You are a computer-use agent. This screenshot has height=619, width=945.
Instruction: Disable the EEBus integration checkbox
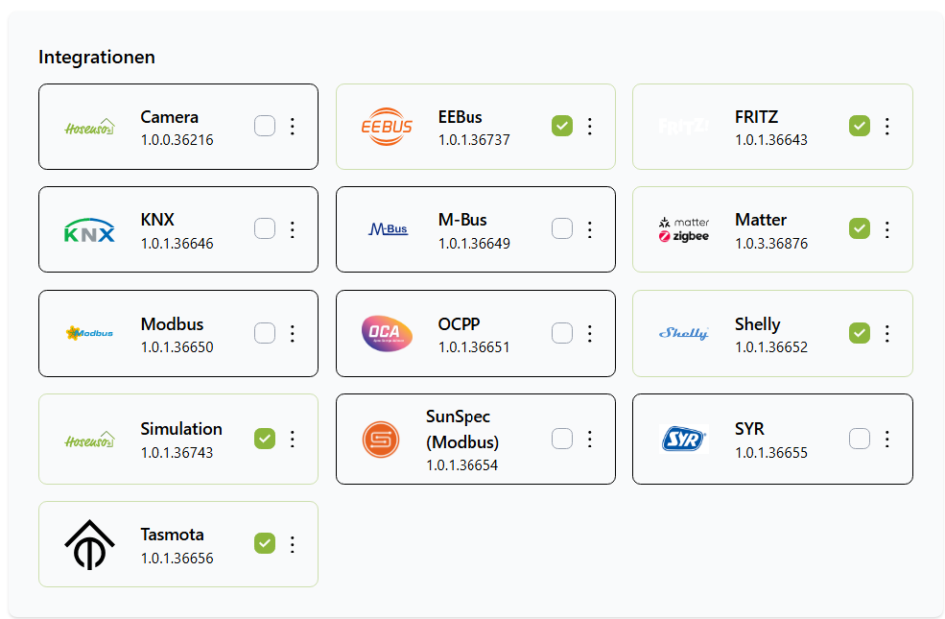(x=562, y=126)
